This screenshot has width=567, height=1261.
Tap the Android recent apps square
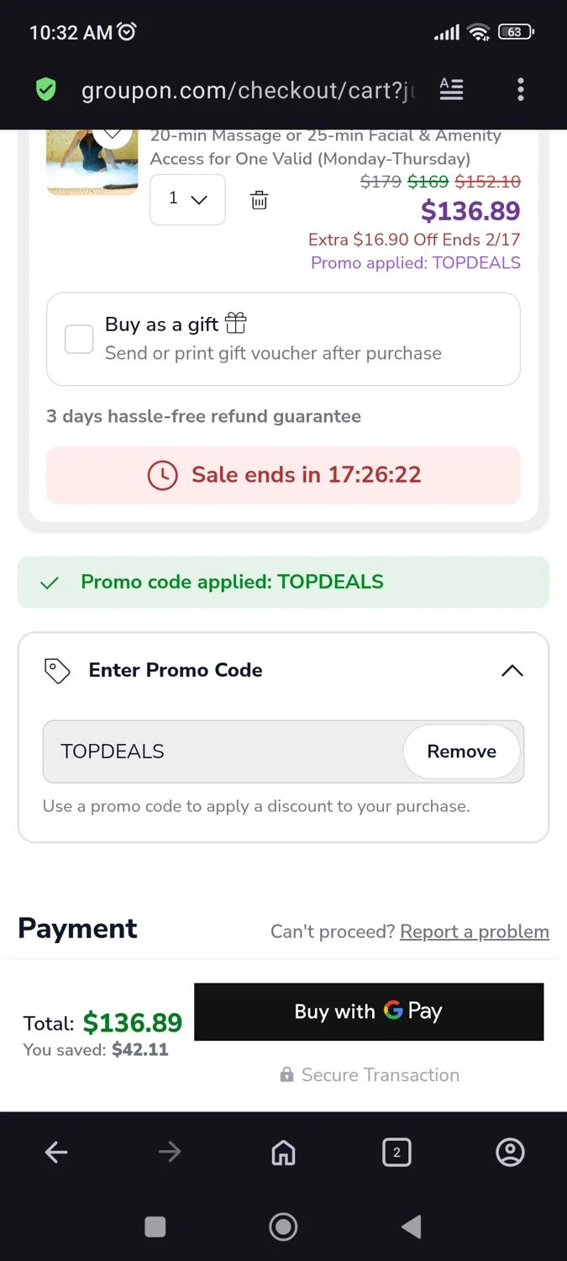[x=155, y=1227]
